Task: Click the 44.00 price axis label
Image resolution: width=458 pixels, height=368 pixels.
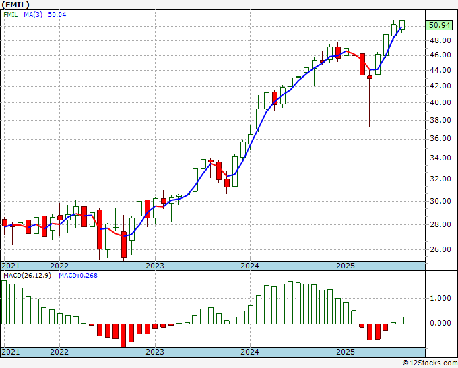Action: [440, 70]
